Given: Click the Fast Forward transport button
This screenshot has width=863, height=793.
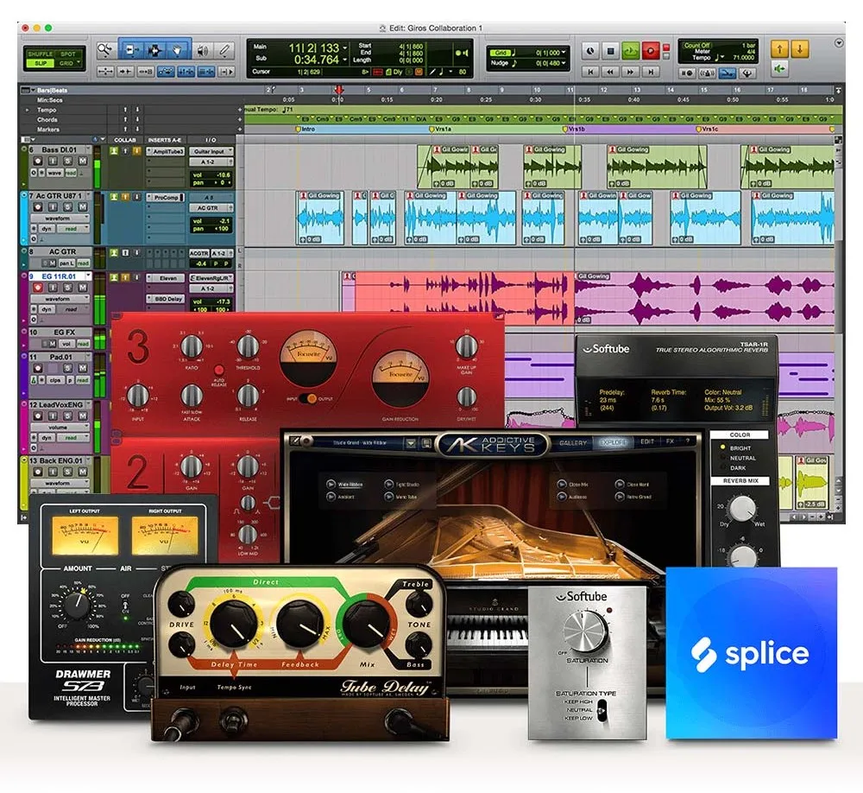Looking at the screenshot, I should [x=630, y=72].
